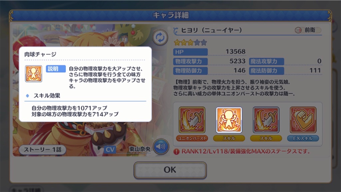Viewport: 341px width, 192px height.
Task: Click the キャラ詳細 title bar
Action: click(x=170, y=15)
